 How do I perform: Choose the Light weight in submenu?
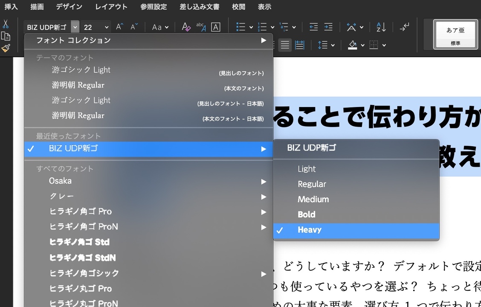pyautogui.click(x=356, y=169)
